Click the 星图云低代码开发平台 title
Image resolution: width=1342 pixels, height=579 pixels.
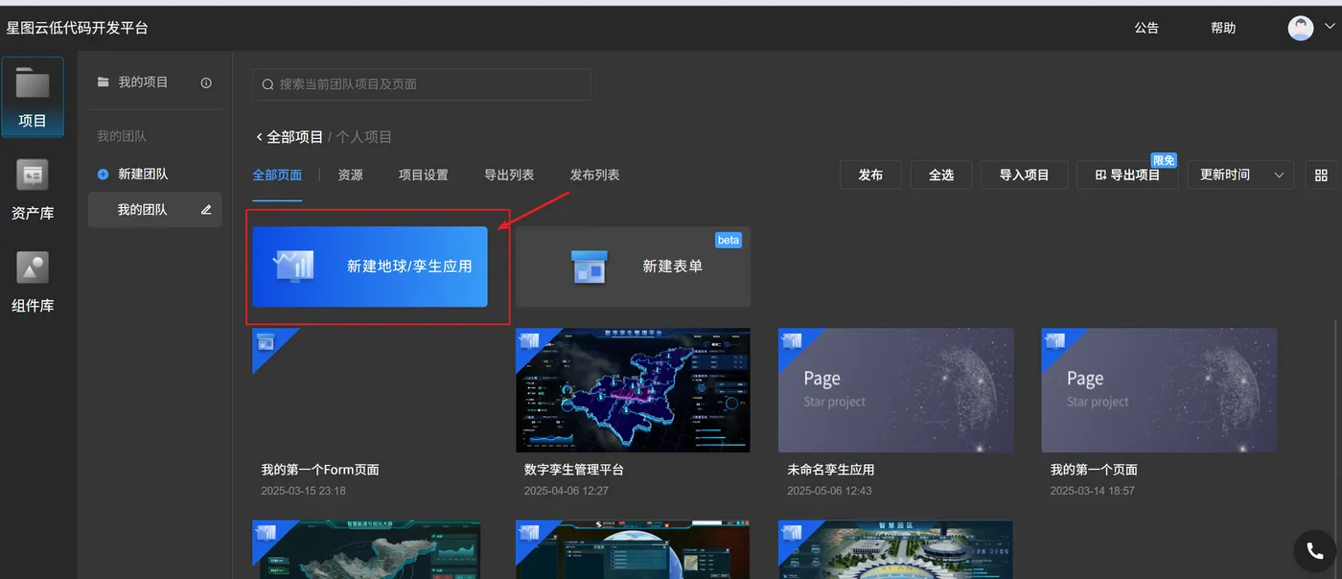tap(78, 28)
